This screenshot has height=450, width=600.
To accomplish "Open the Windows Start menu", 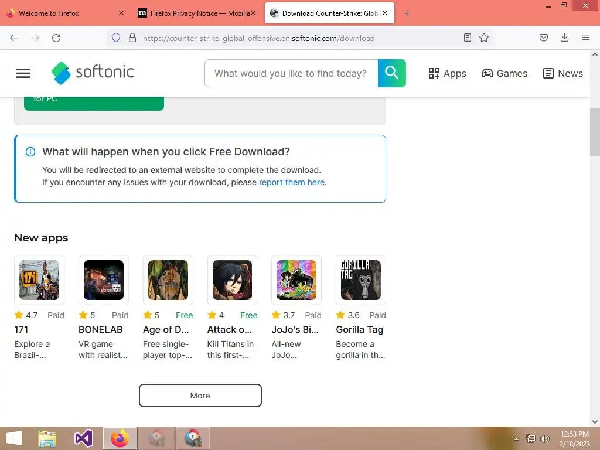I will coord(14,438).
